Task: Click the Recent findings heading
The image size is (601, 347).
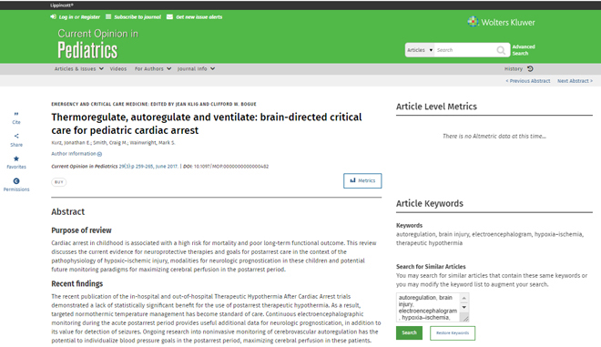Action: click(x=77, y=284)
